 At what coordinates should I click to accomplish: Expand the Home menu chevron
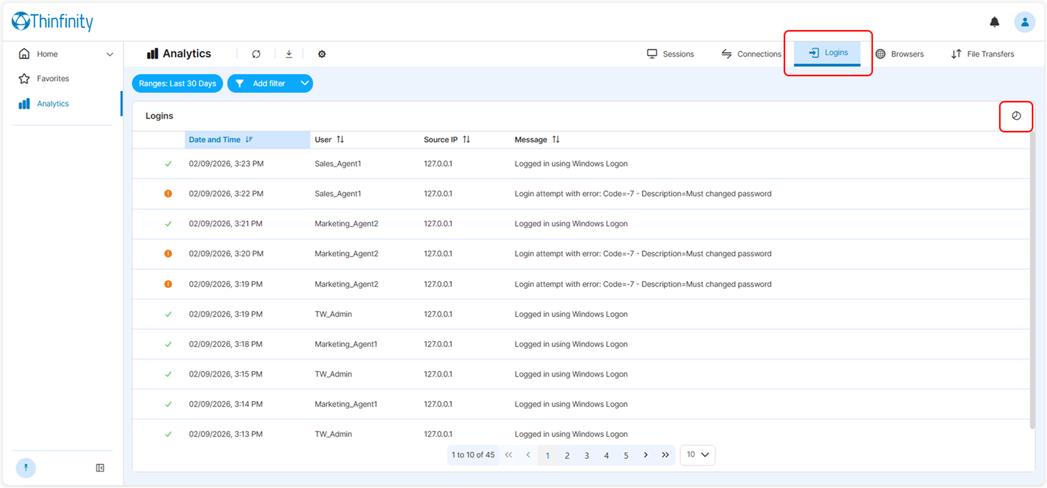coord(110,54)
